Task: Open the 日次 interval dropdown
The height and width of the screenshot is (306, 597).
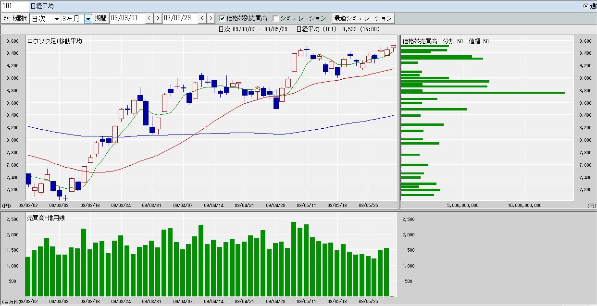Action: coord(45,19)
